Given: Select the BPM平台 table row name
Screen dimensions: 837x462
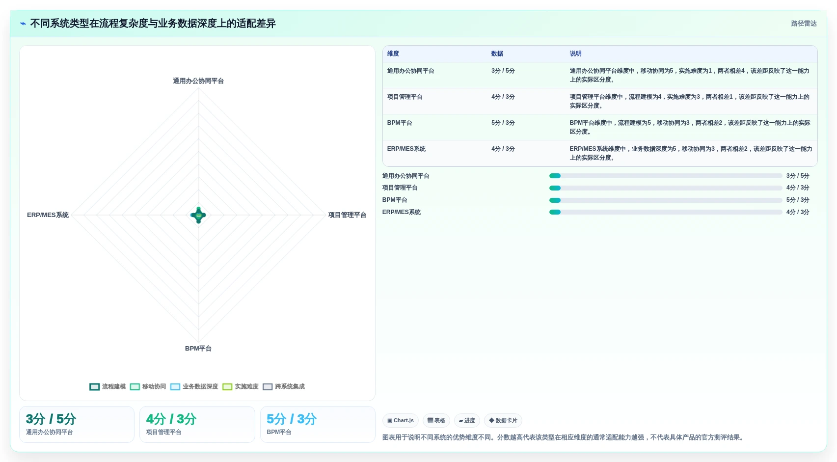Looking at the screenshot, I should tap(400, 123).
